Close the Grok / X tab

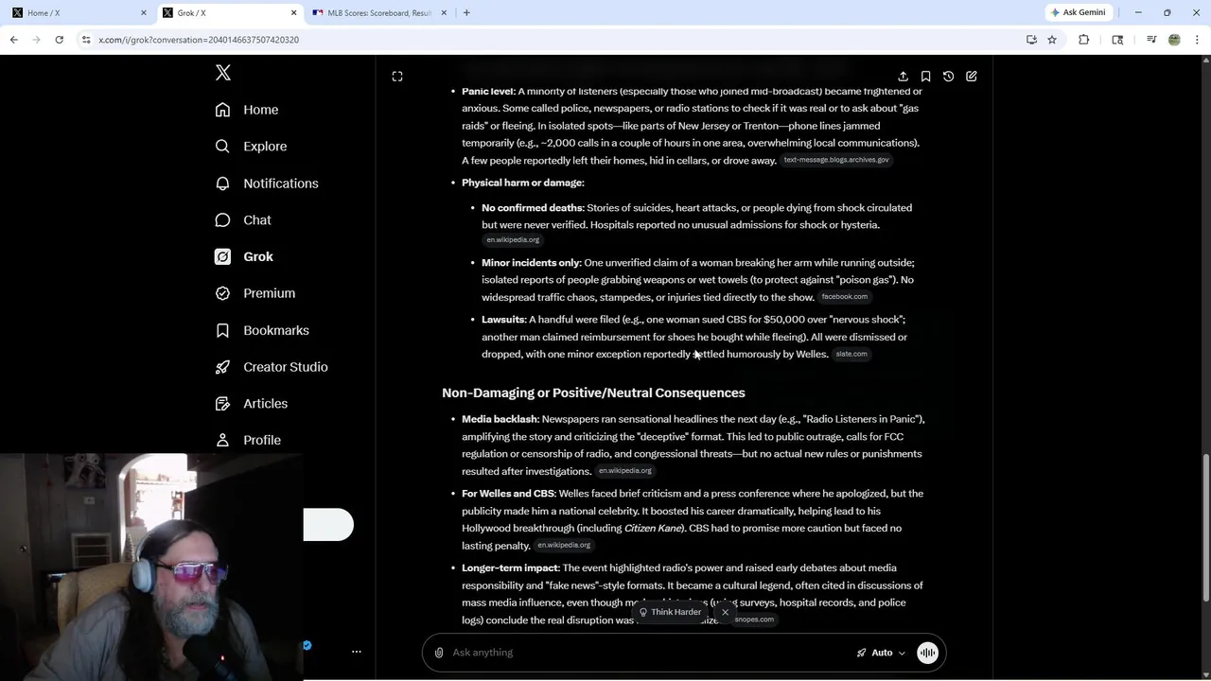click(293, 13)
